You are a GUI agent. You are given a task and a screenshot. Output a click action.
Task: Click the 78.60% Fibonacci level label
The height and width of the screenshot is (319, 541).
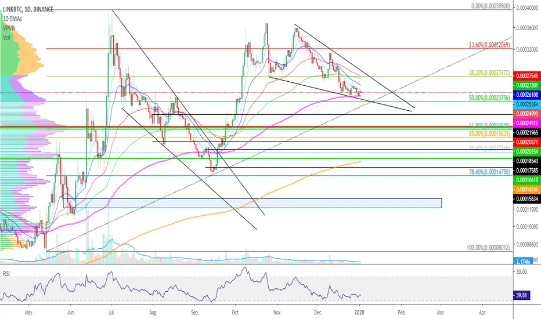pos(489,172)
